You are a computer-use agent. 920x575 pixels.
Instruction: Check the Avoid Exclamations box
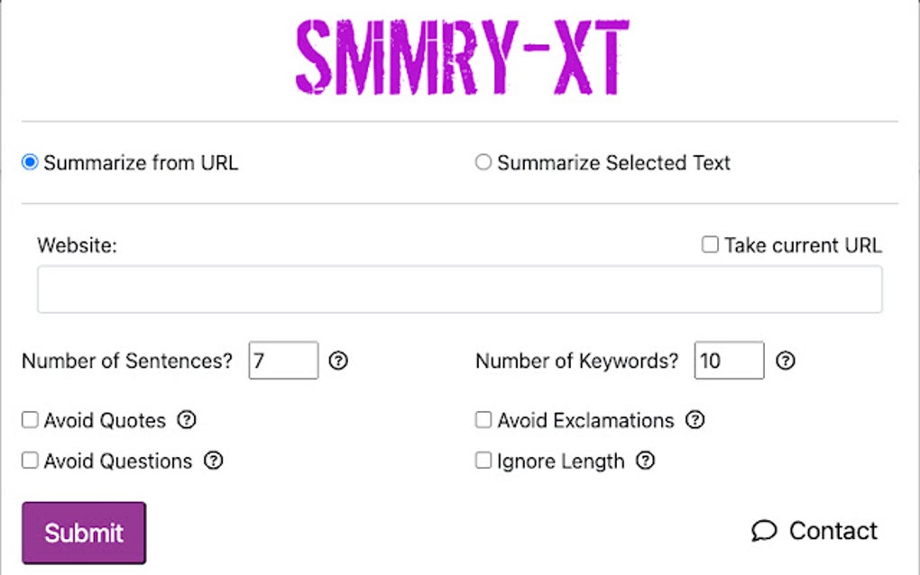click(x=483, y=419)
